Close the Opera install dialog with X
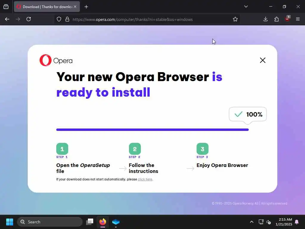305x229 pixels. click(x=263, y=60)
